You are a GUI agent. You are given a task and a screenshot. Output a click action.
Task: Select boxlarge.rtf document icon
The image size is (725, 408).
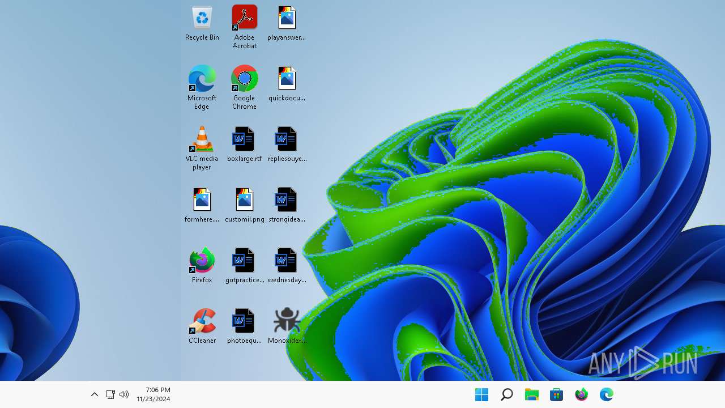245,144
